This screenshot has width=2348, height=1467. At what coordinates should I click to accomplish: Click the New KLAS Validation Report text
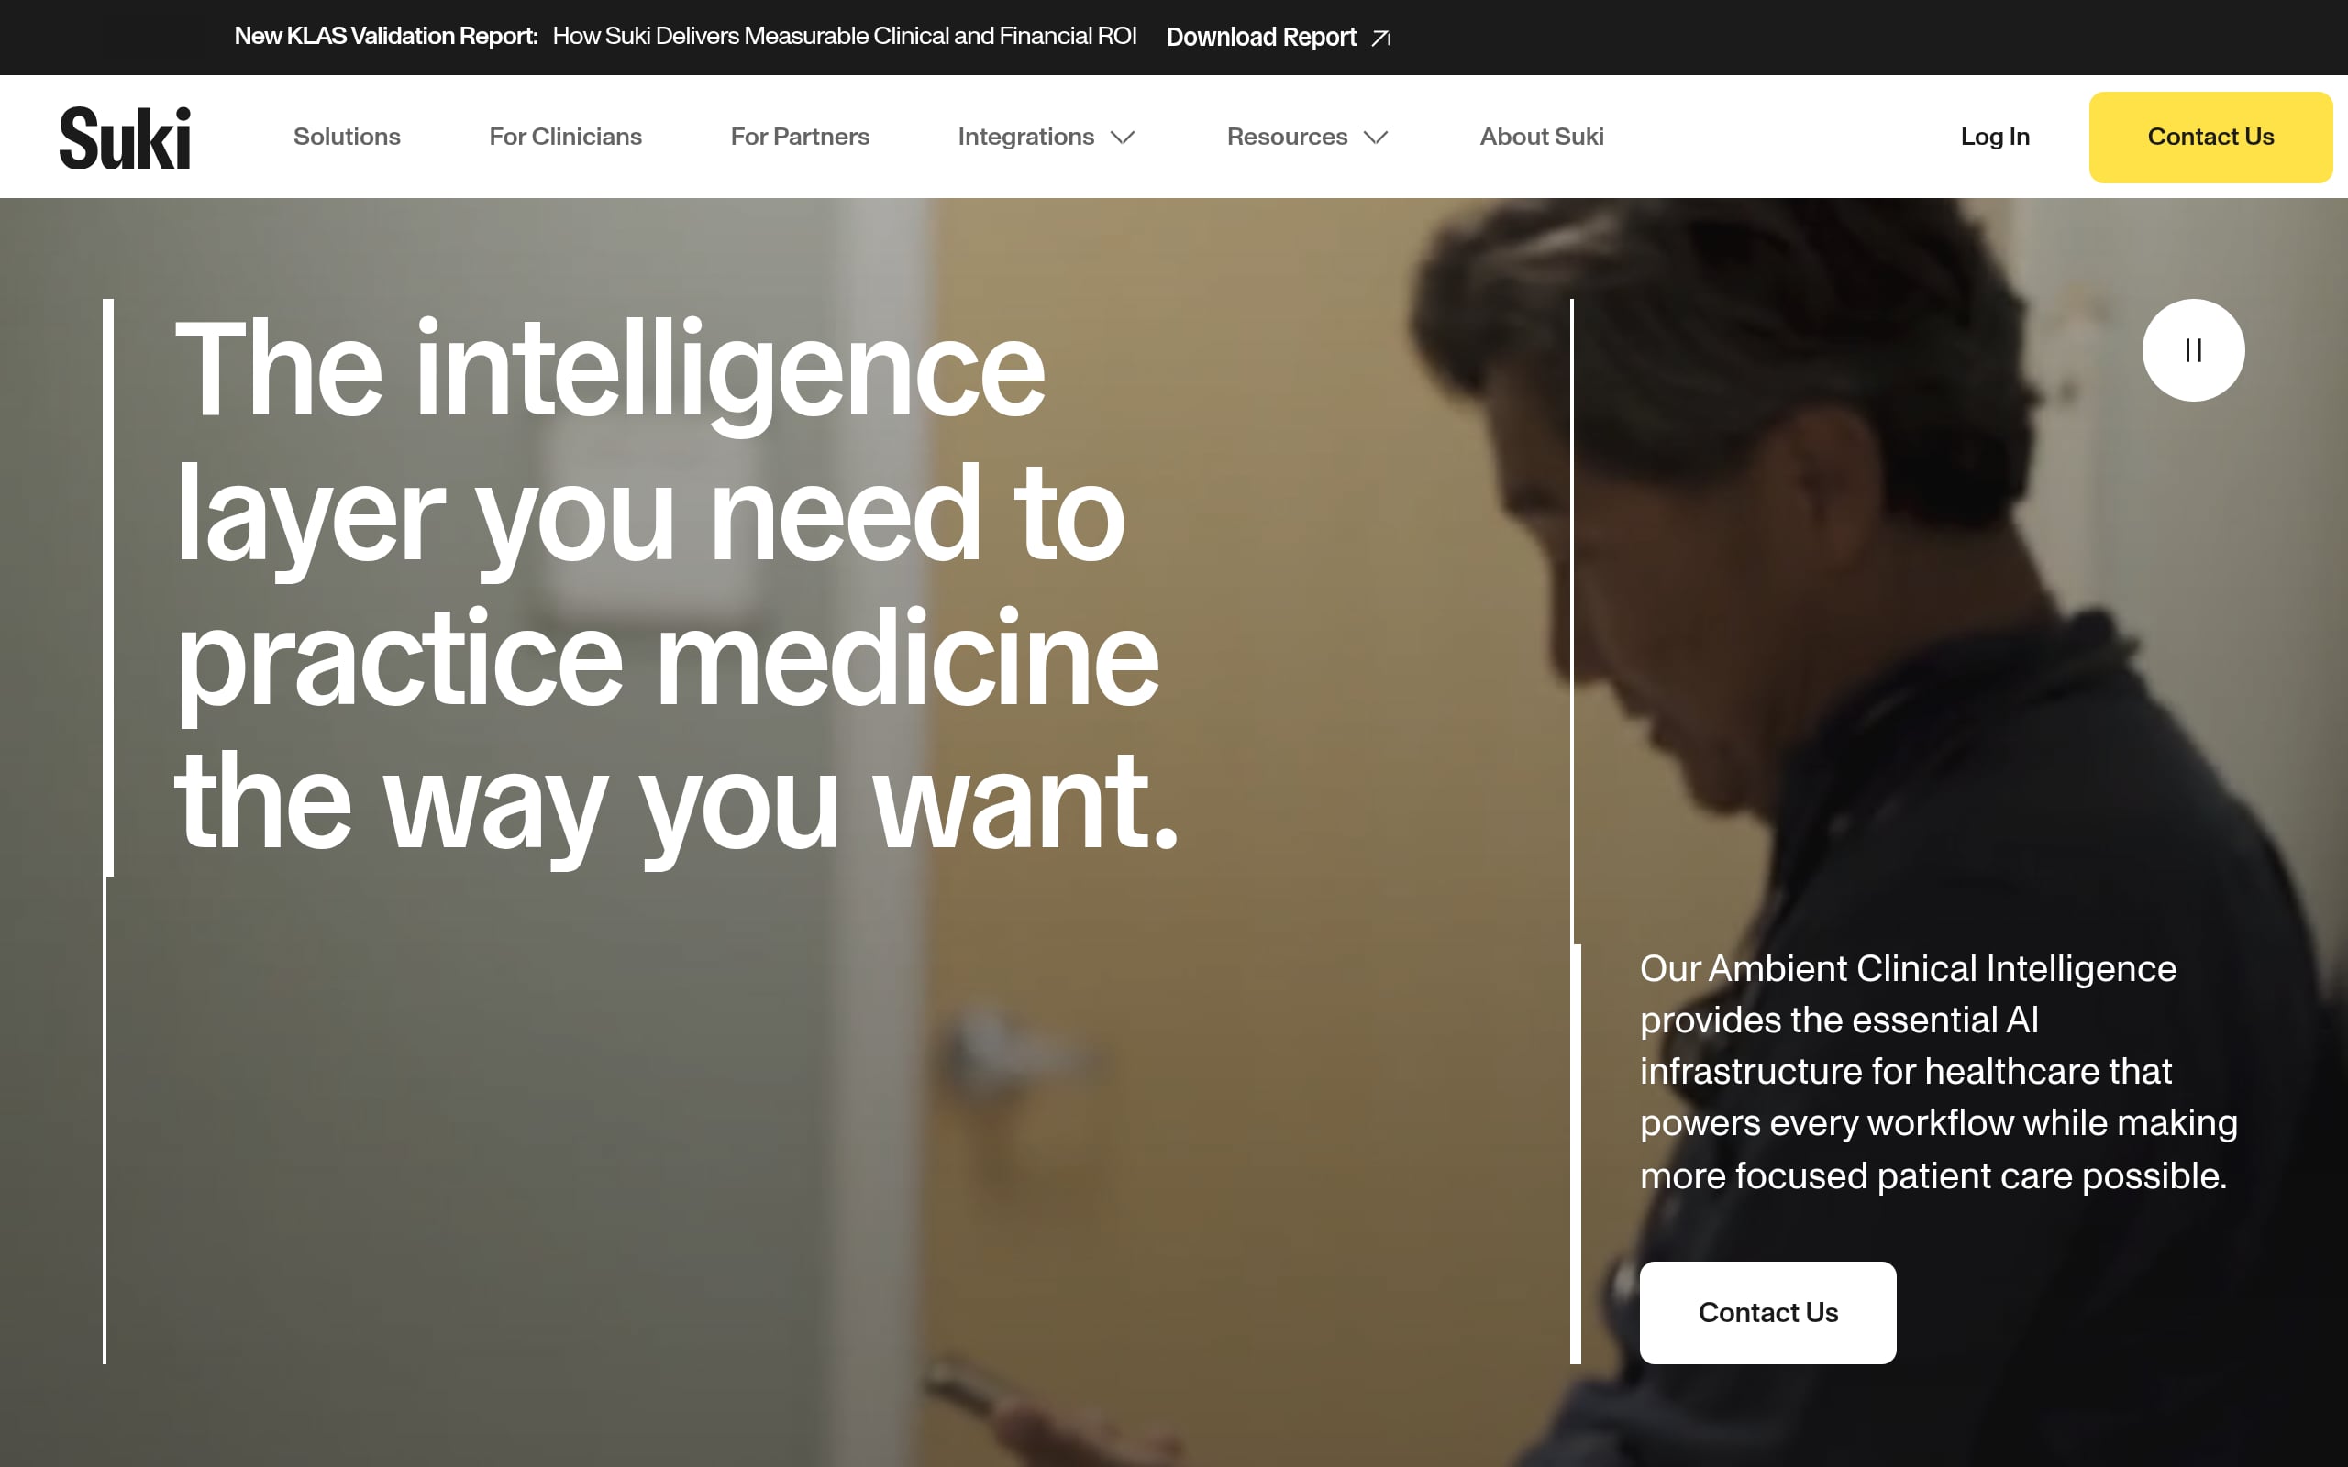[x=386, y=36]
